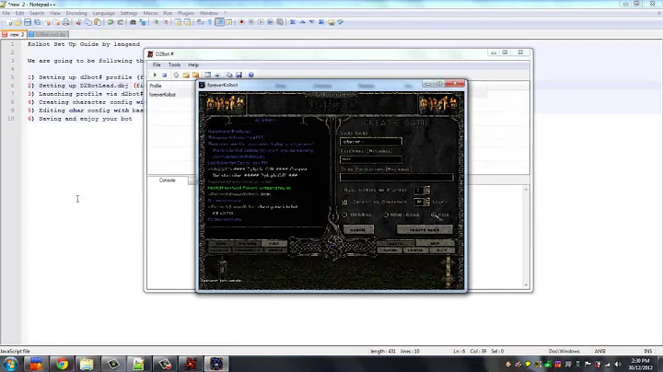Toggle Word Wrap in Notepad++ toolbar
663x372 pixels.
coord(201,22)
